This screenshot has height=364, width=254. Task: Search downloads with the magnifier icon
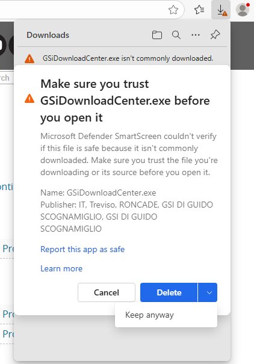(176, 35)
